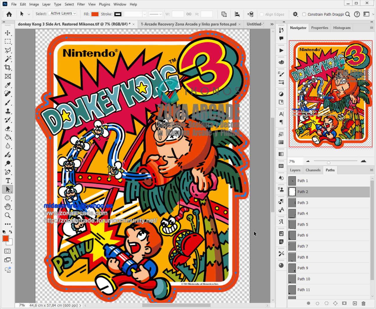Click Stroke path with brush button
The height and width of the screenshot is (309, 376).
coord(317,303)
